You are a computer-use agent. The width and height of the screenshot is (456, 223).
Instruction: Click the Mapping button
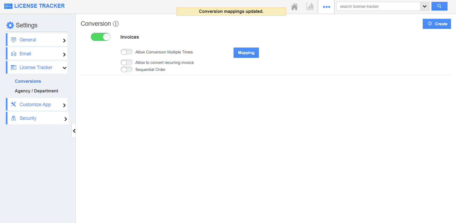pyautogui.click(x=246, y=53)
